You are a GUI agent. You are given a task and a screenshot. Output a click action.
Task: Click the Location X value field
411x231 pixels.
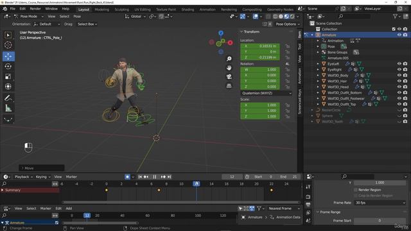tap(260, 46)
